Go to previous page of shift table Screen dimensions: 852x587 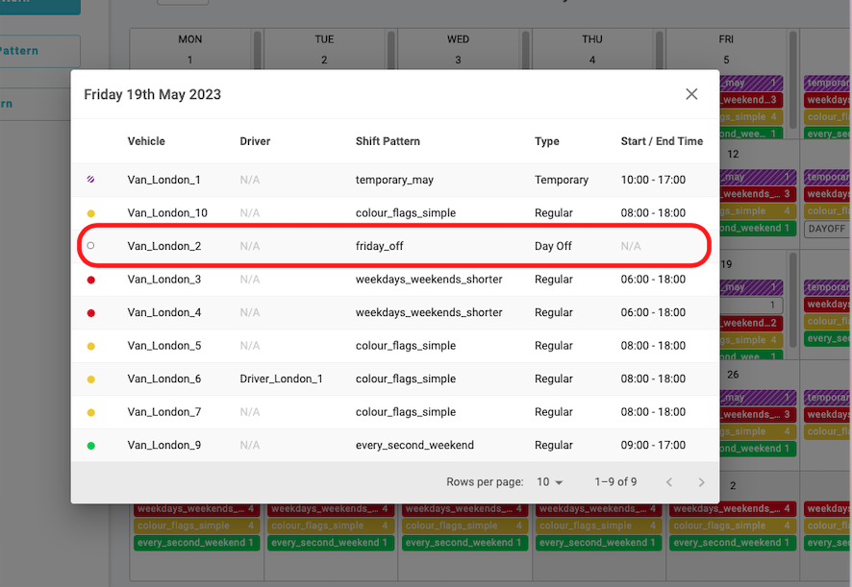pyautogui.click(x=669, y=482)
